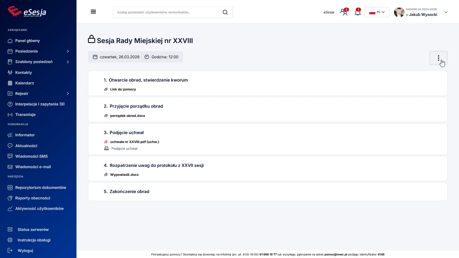Click the three-dot session options button
This screenshot has height=258, width=459.
pos(438,58)
